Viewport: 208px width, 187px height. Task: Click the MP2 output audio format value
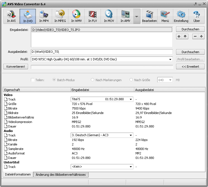[138, 153]
